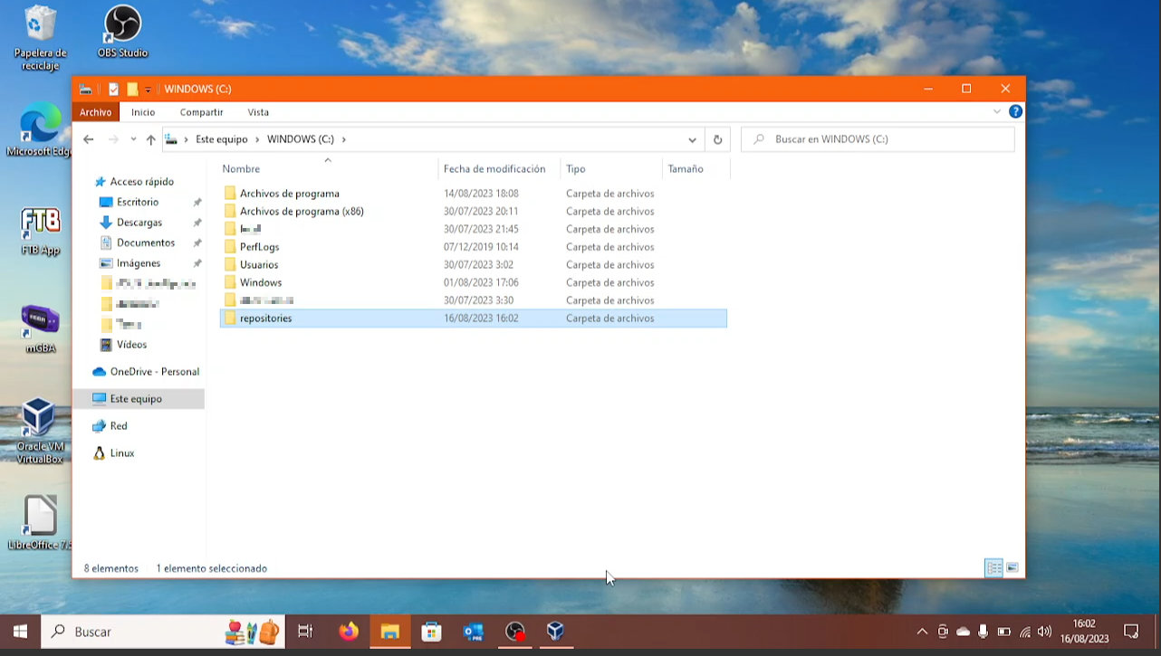Open the Archivo menu tab
The height and width of the screenshot is (656, 1161).
pyautogui.click(x=95, y=112)
